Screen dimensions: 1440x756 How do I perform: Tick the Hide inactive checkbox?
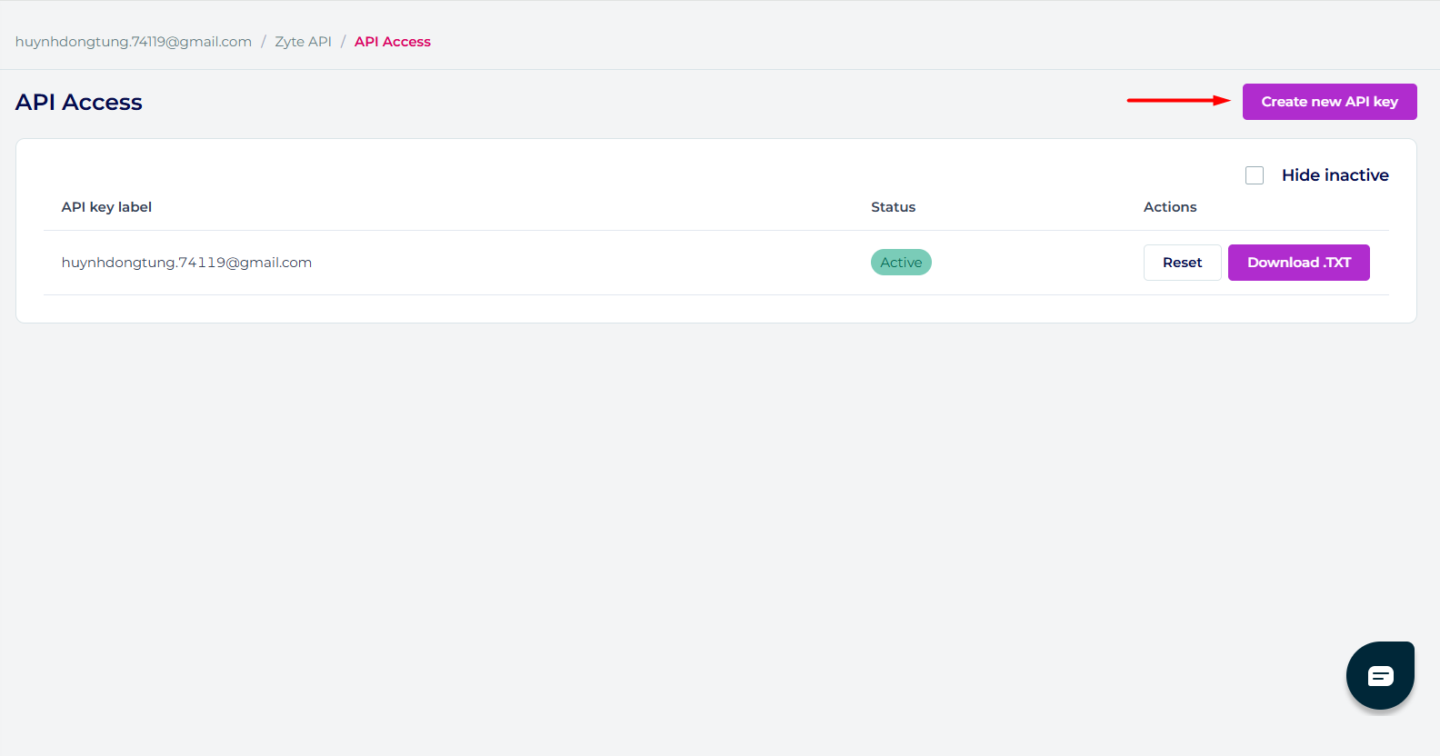[x=1255, y=175]
